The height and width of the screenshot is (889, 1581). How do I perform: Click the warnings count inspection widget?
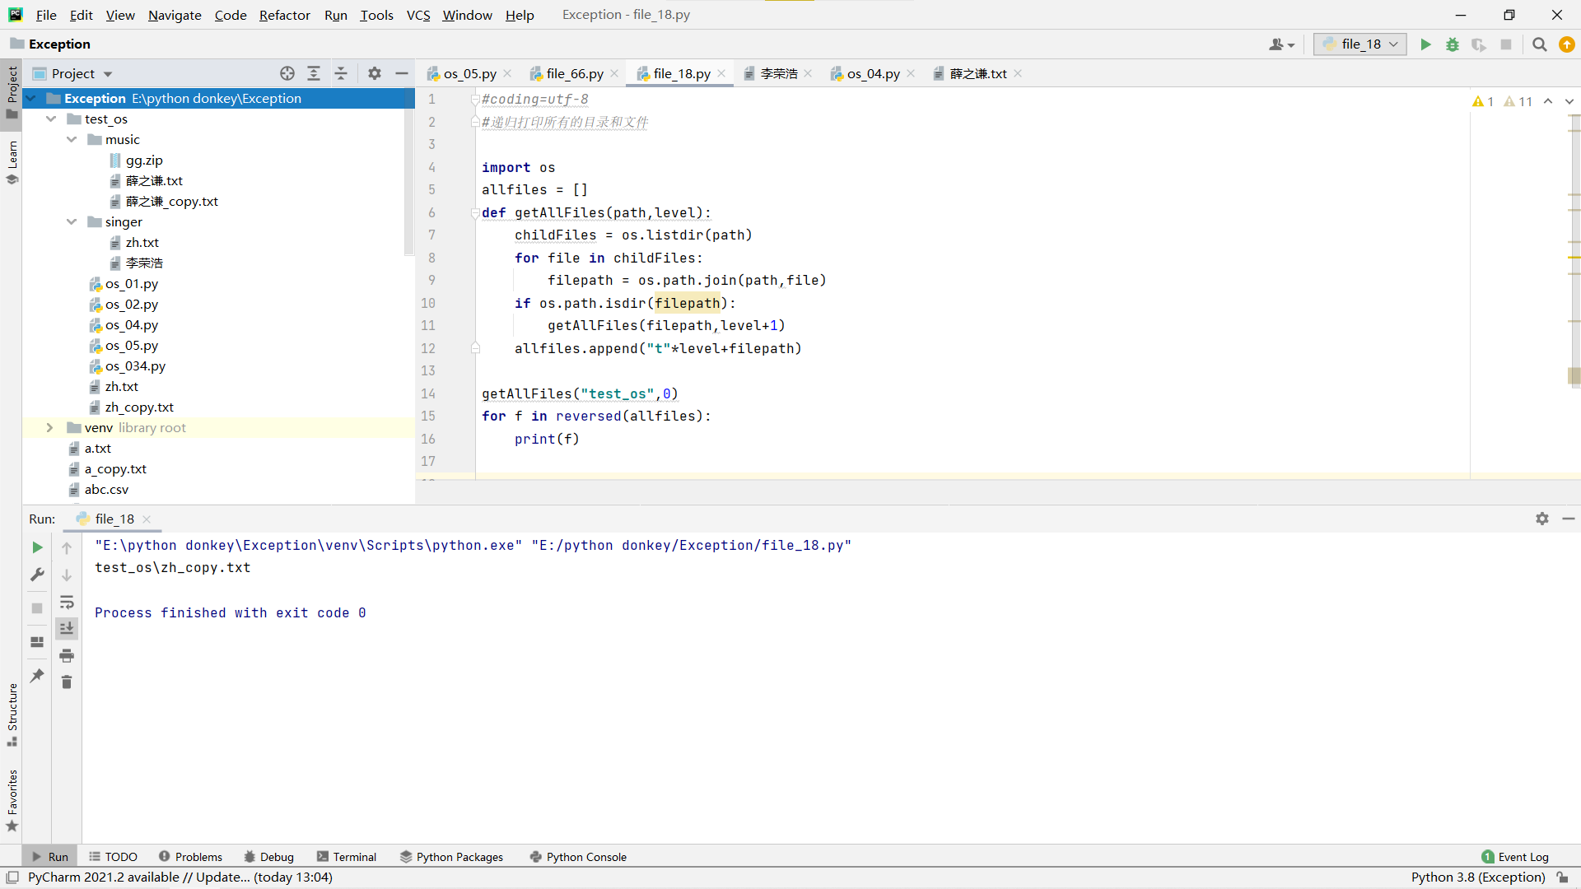tap(1502, 101)
